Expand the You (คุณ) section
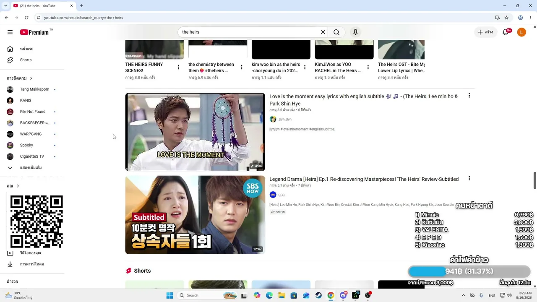 tap(13, 186)
